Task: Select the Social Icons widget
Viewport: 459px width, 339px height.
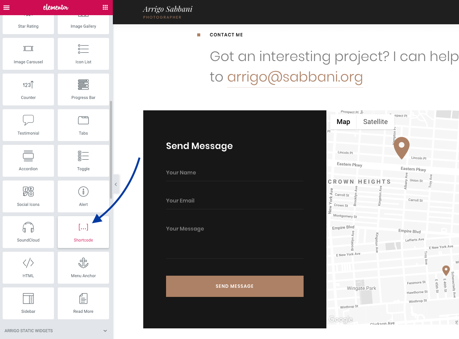Action: pos(28,196)
